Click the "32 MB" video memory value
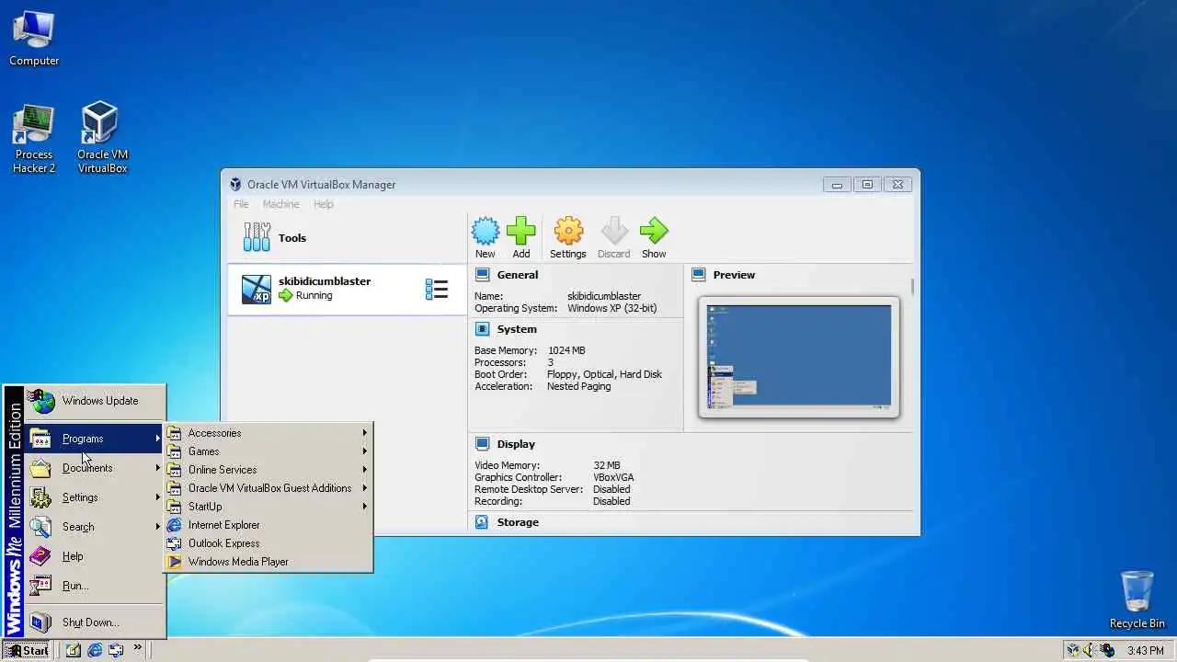Viewport: 1177px width, 662px height. pos(607,465)
